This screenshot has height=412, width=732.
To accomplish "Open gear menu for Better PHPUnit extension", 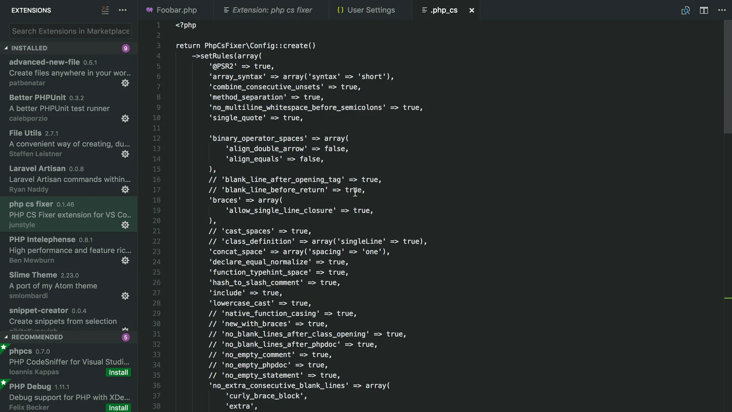I will tap(125, 119).
